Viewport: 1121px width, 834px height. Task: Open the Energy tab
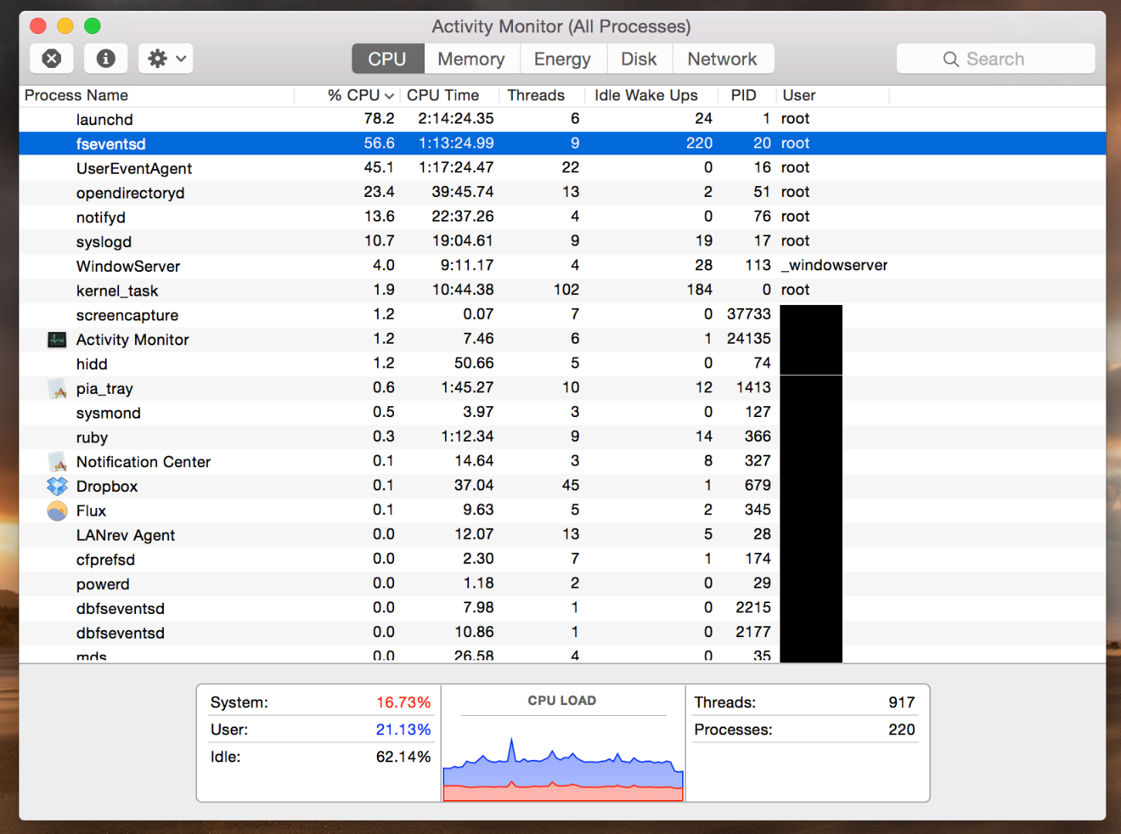[x=562, y=59]
